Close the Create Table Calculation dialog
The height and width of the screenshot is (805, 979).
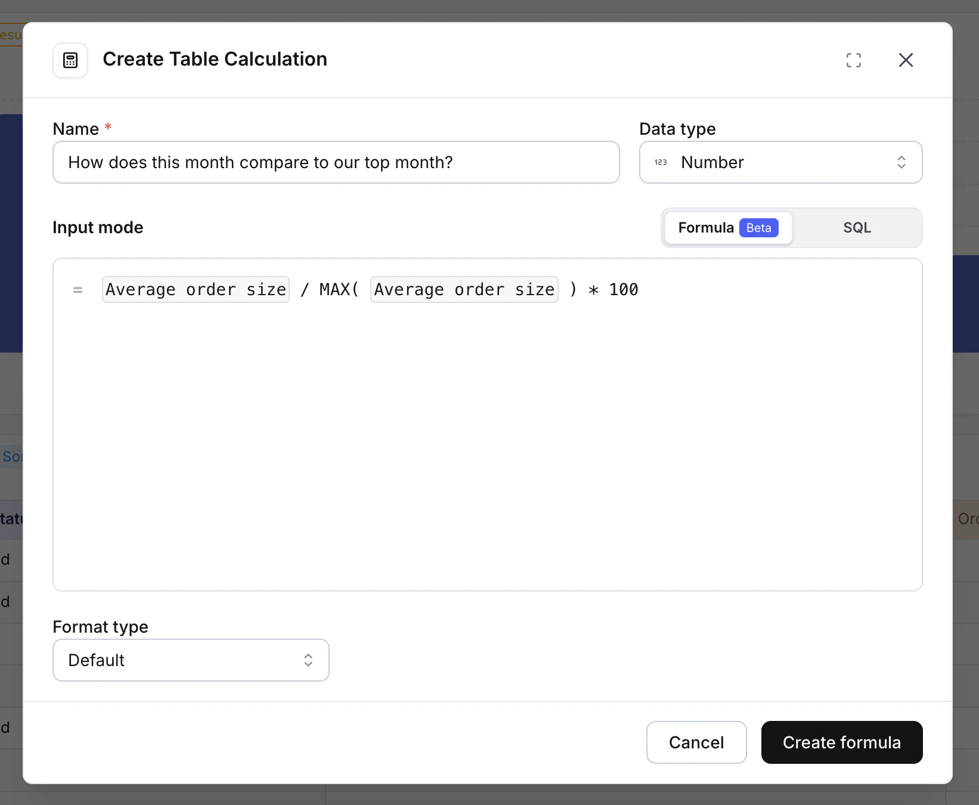(906, 60)
